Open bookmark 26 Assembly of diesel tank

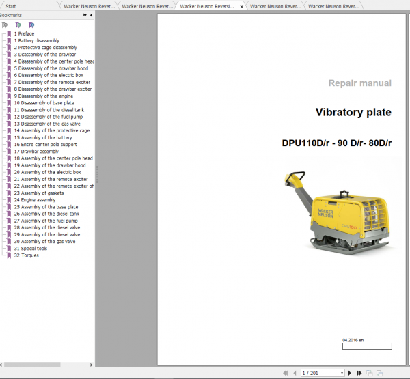[x=46, y=214]
